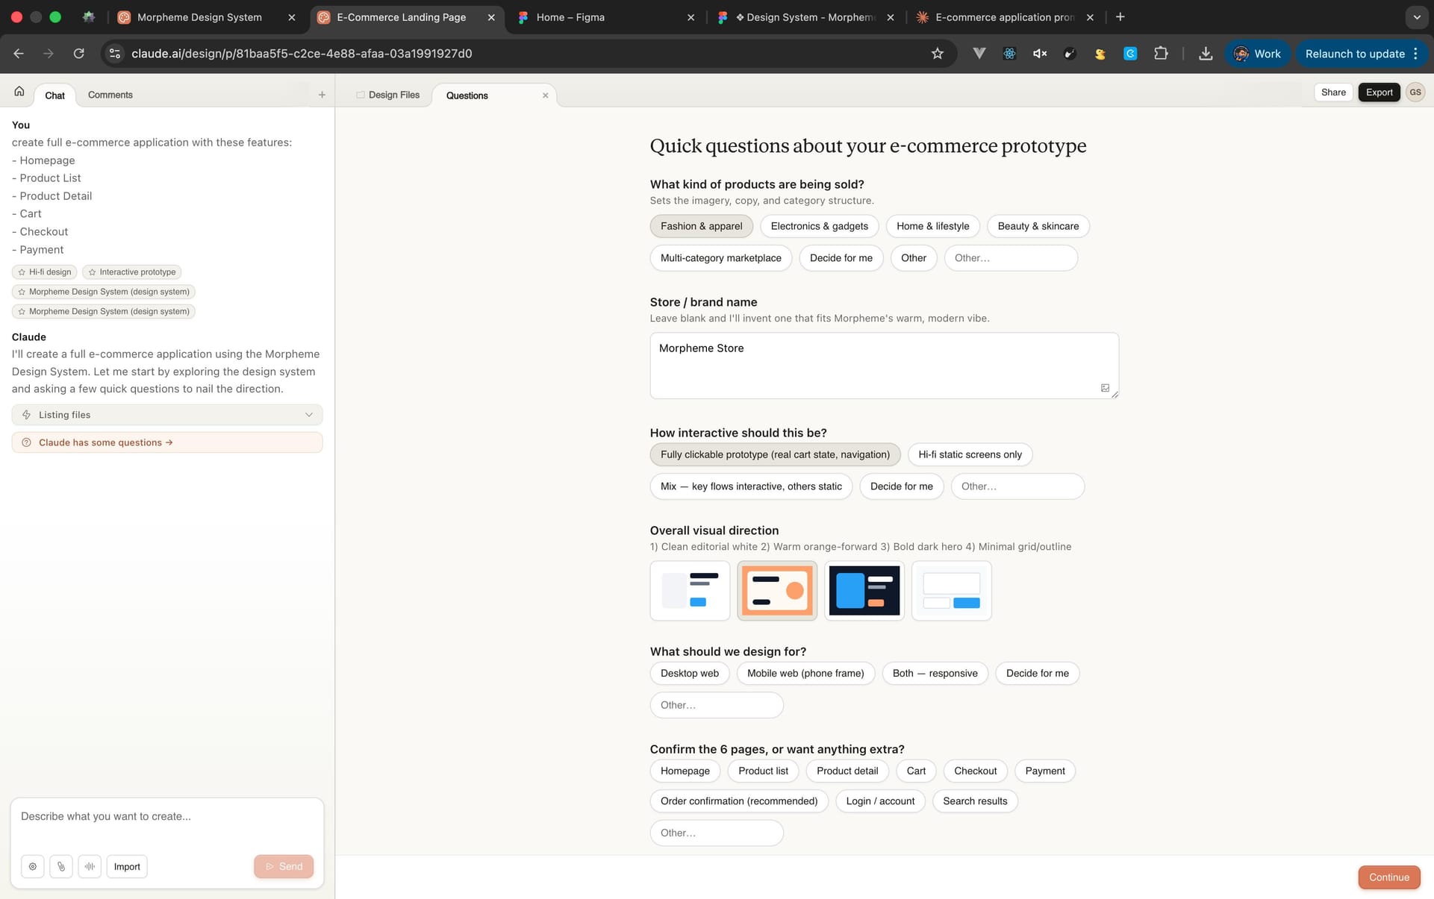Screen dimensions: 1434x899
Task: Open the browser downloads icon
Action: (x=1206, y=53)
